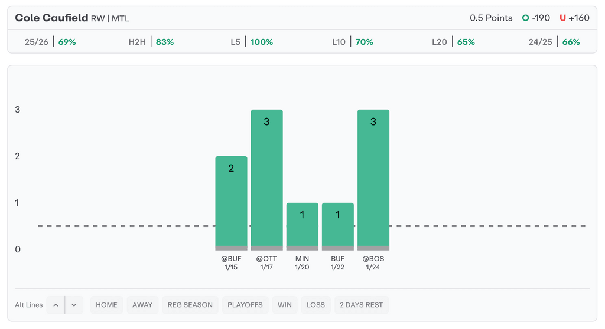Filter games by WIN

pos(285,305)
